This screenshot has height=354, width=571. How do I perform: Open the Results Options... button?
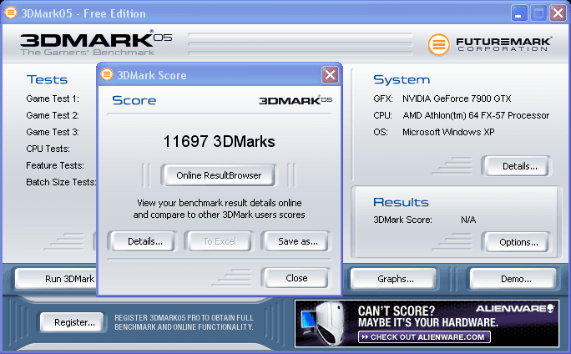pyautogui.click(x=517, y=242)
